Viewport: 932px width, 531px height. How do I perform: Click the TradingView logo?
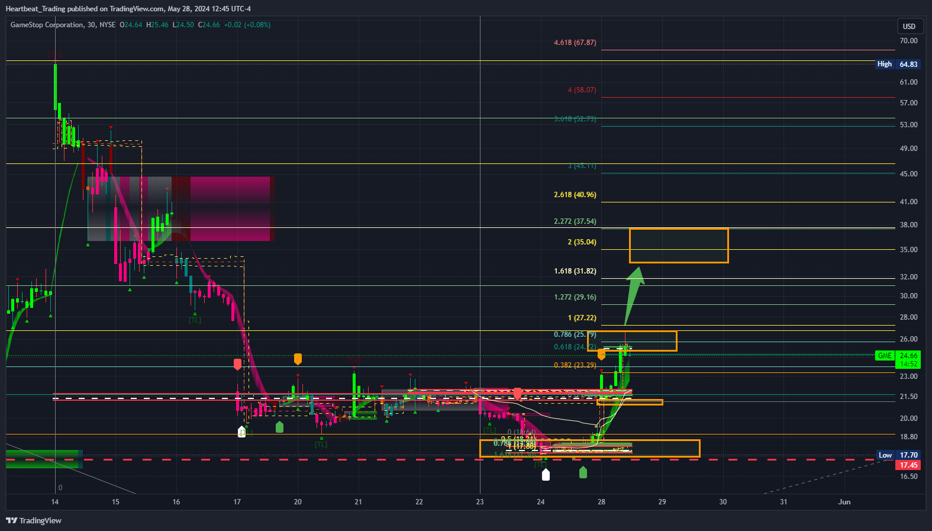[34, 520]
